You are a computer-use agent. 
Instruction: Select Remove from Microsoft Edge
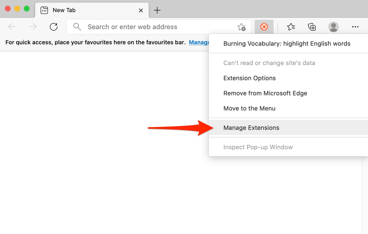point(288,93)
